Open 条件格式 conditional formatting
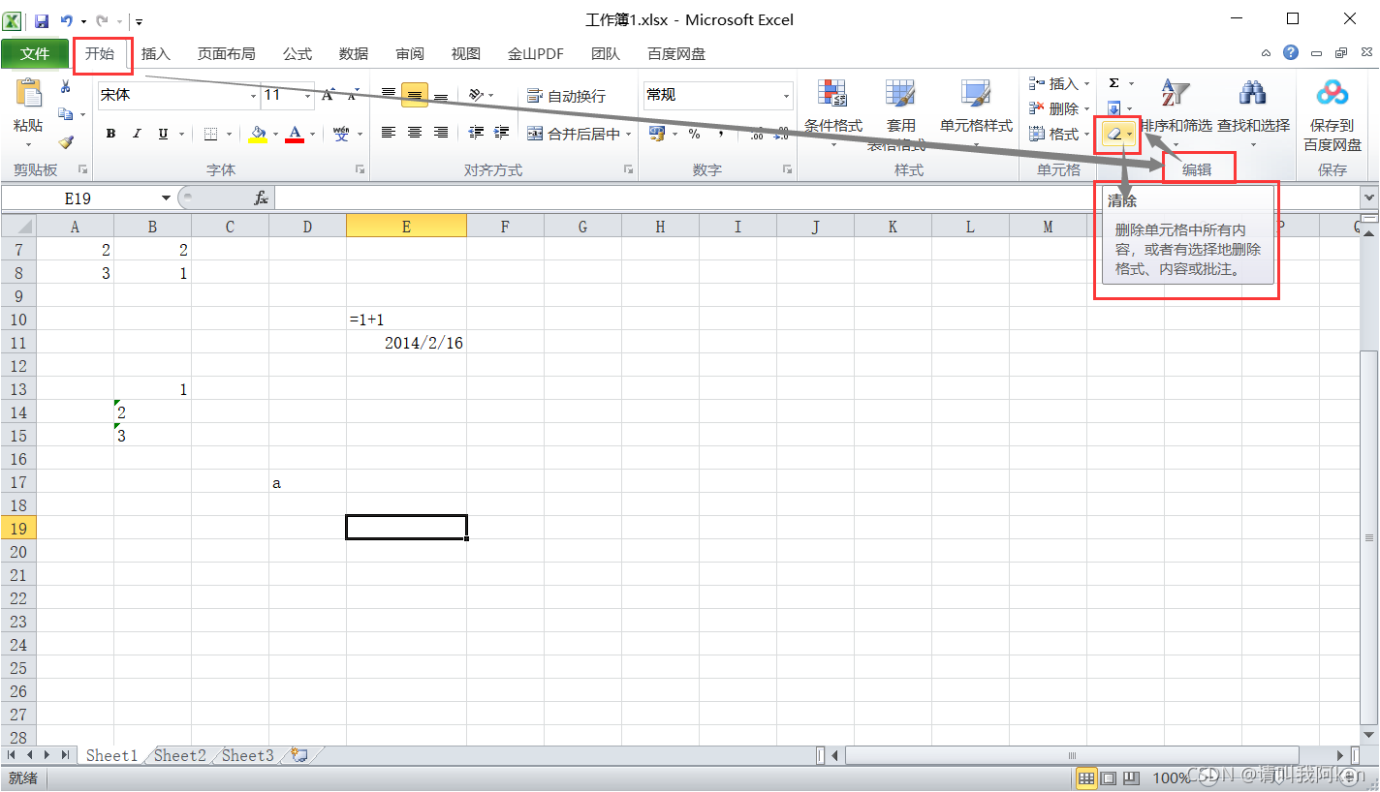The width and height of the screenshot is (1380, 792). 833,114
